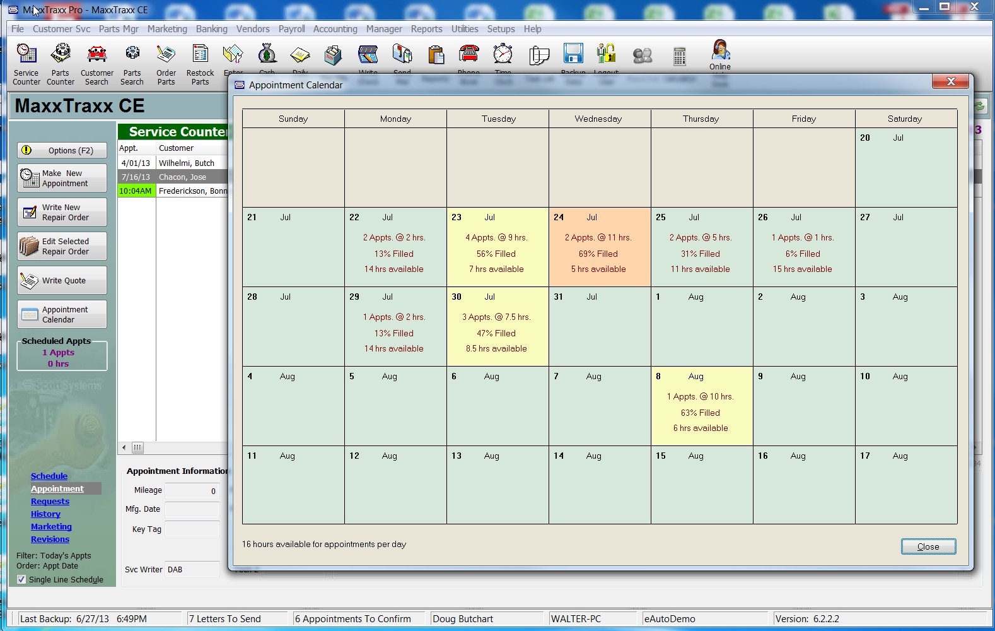Open the Help menu
This screenshot has width=995, height=631.
click(x=533, y=29)
